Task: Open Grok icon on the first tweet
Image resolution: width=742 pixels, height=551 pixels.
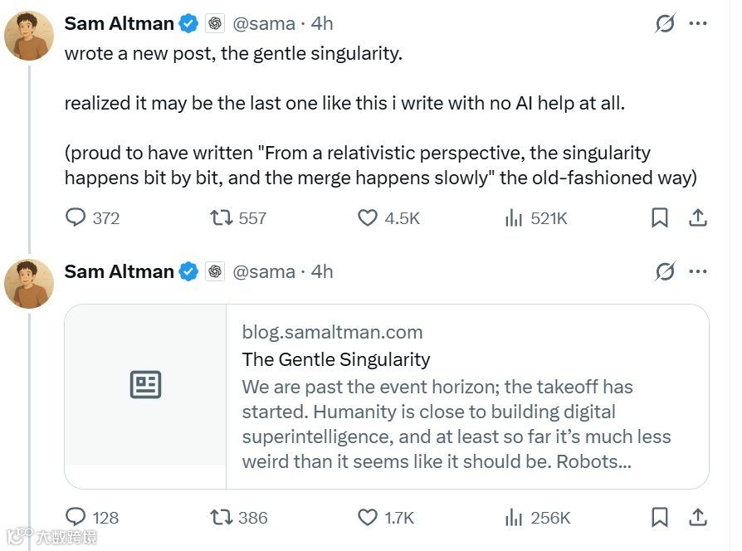Action: [665, 23]
